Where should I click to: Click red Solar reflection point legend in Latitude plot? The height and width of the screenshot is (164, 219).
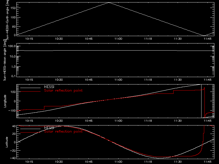coord(63,131)
